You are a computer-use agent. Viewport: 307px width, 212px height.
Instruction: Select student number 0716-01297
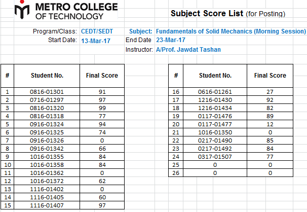pyautogui.click(x=47, y=100)
